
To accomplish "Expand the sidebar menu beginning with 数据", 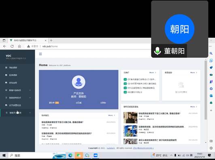I will coord(17,90).
